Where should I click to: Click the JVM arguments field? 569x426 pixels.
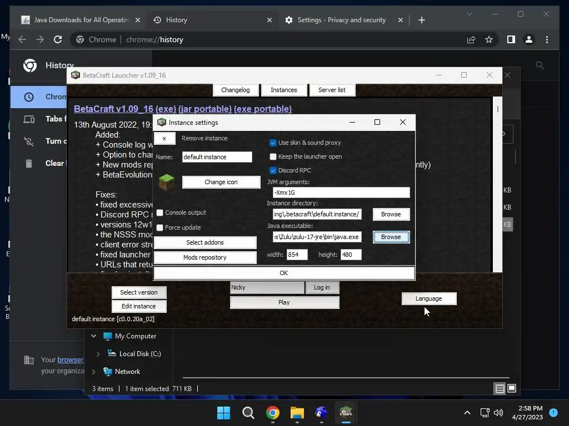(x=342, y=192)
